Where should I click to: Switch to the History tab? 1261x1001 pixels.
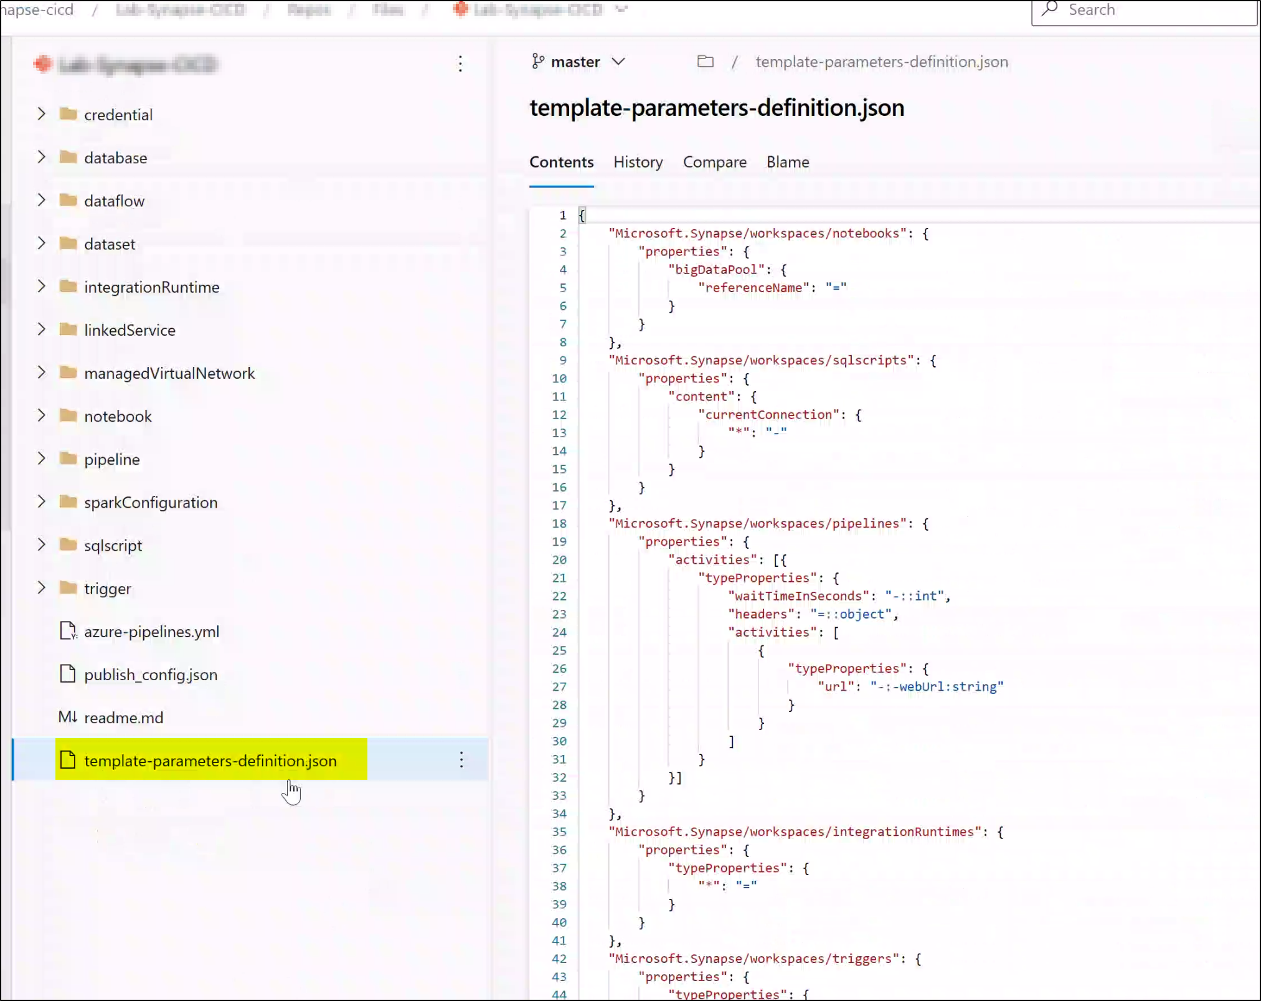[x=638, y=162]
